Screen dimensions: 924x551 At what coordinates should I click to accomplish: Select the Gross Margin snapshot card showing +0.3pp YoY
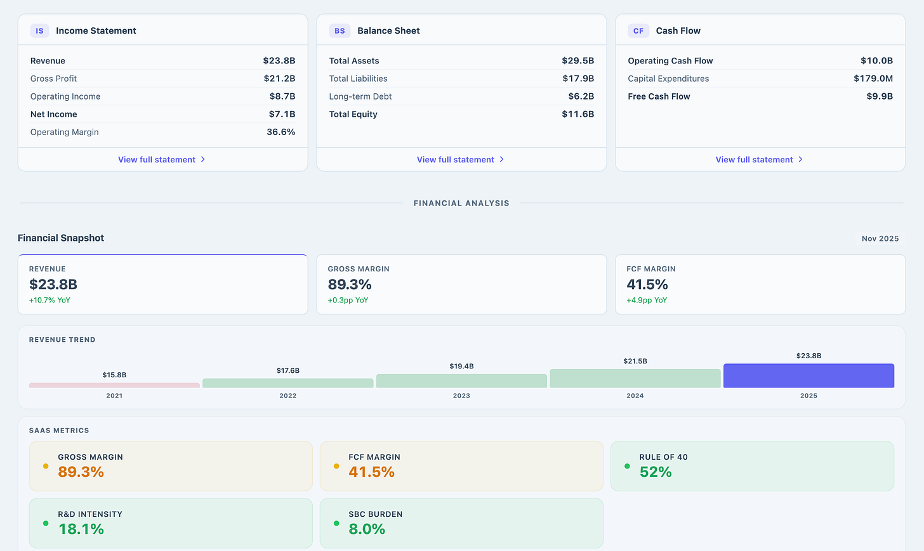pos(461,284)
